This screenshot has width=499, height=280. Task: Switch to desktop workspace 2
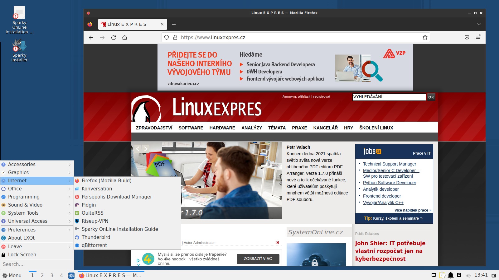tap(42, 275)
